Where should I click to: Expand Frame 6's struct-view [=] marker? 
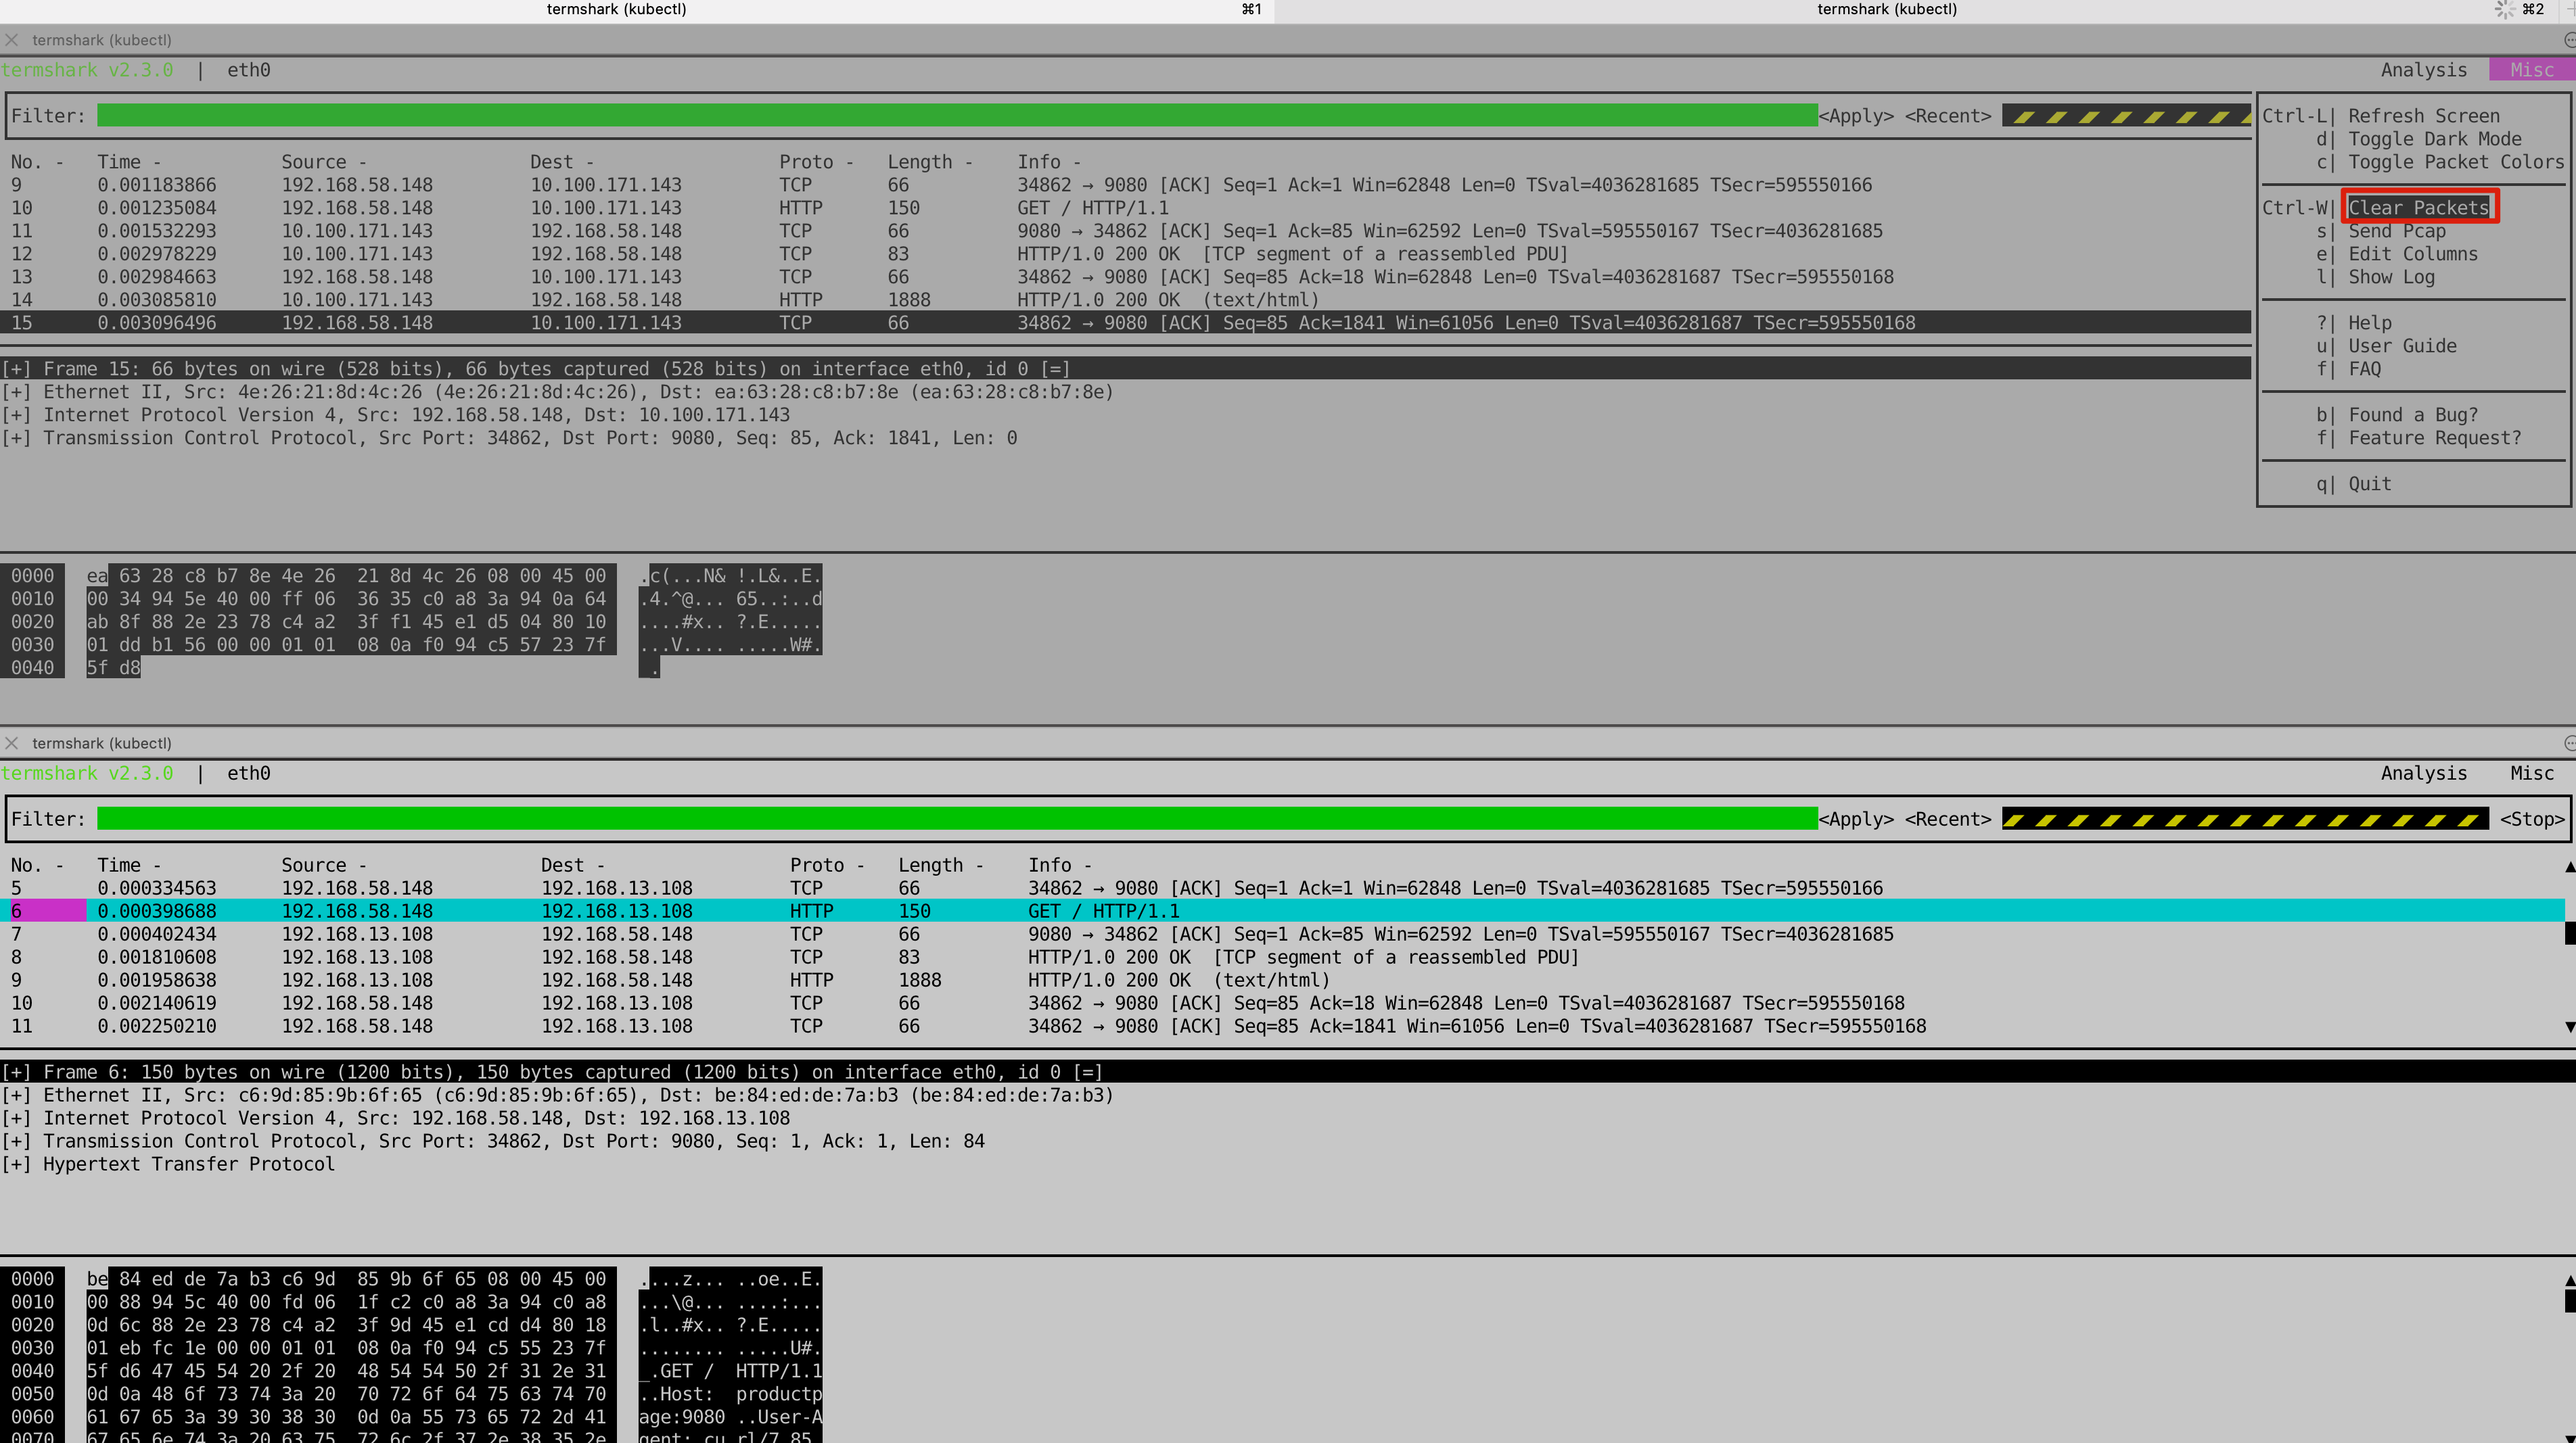(x=1087, y=1072)
